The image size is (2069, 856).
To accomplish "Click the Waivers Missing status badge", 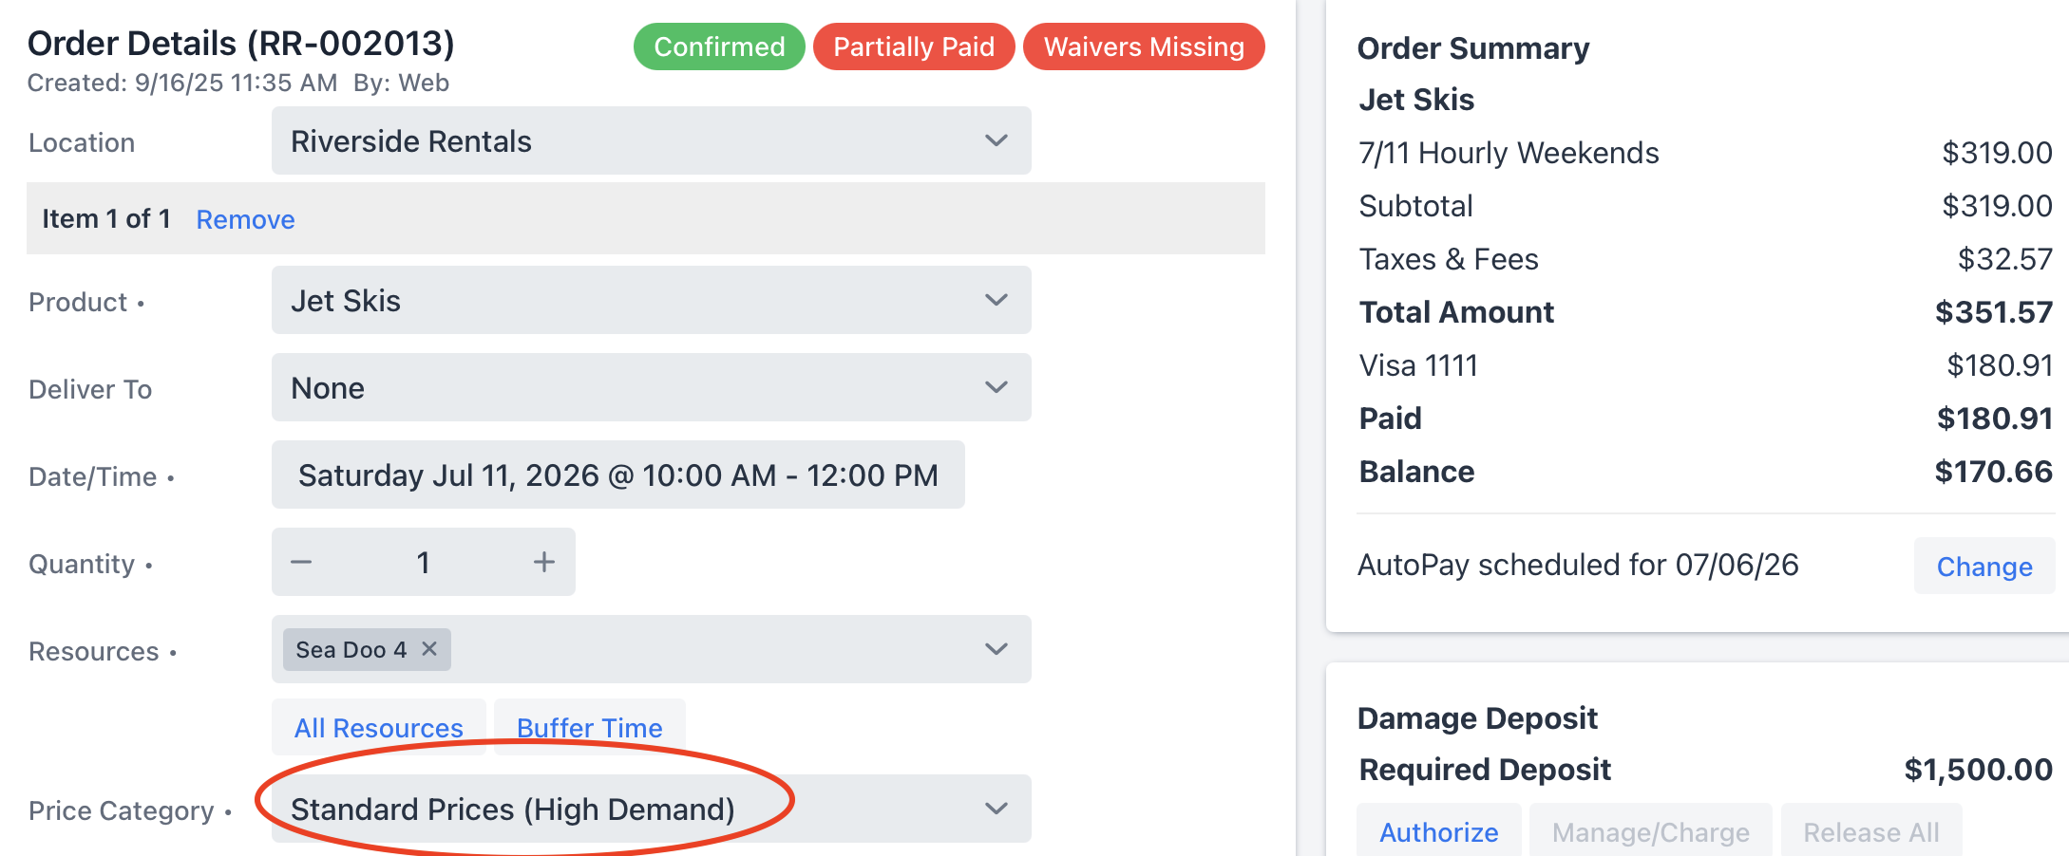I will click(1144, 47).
